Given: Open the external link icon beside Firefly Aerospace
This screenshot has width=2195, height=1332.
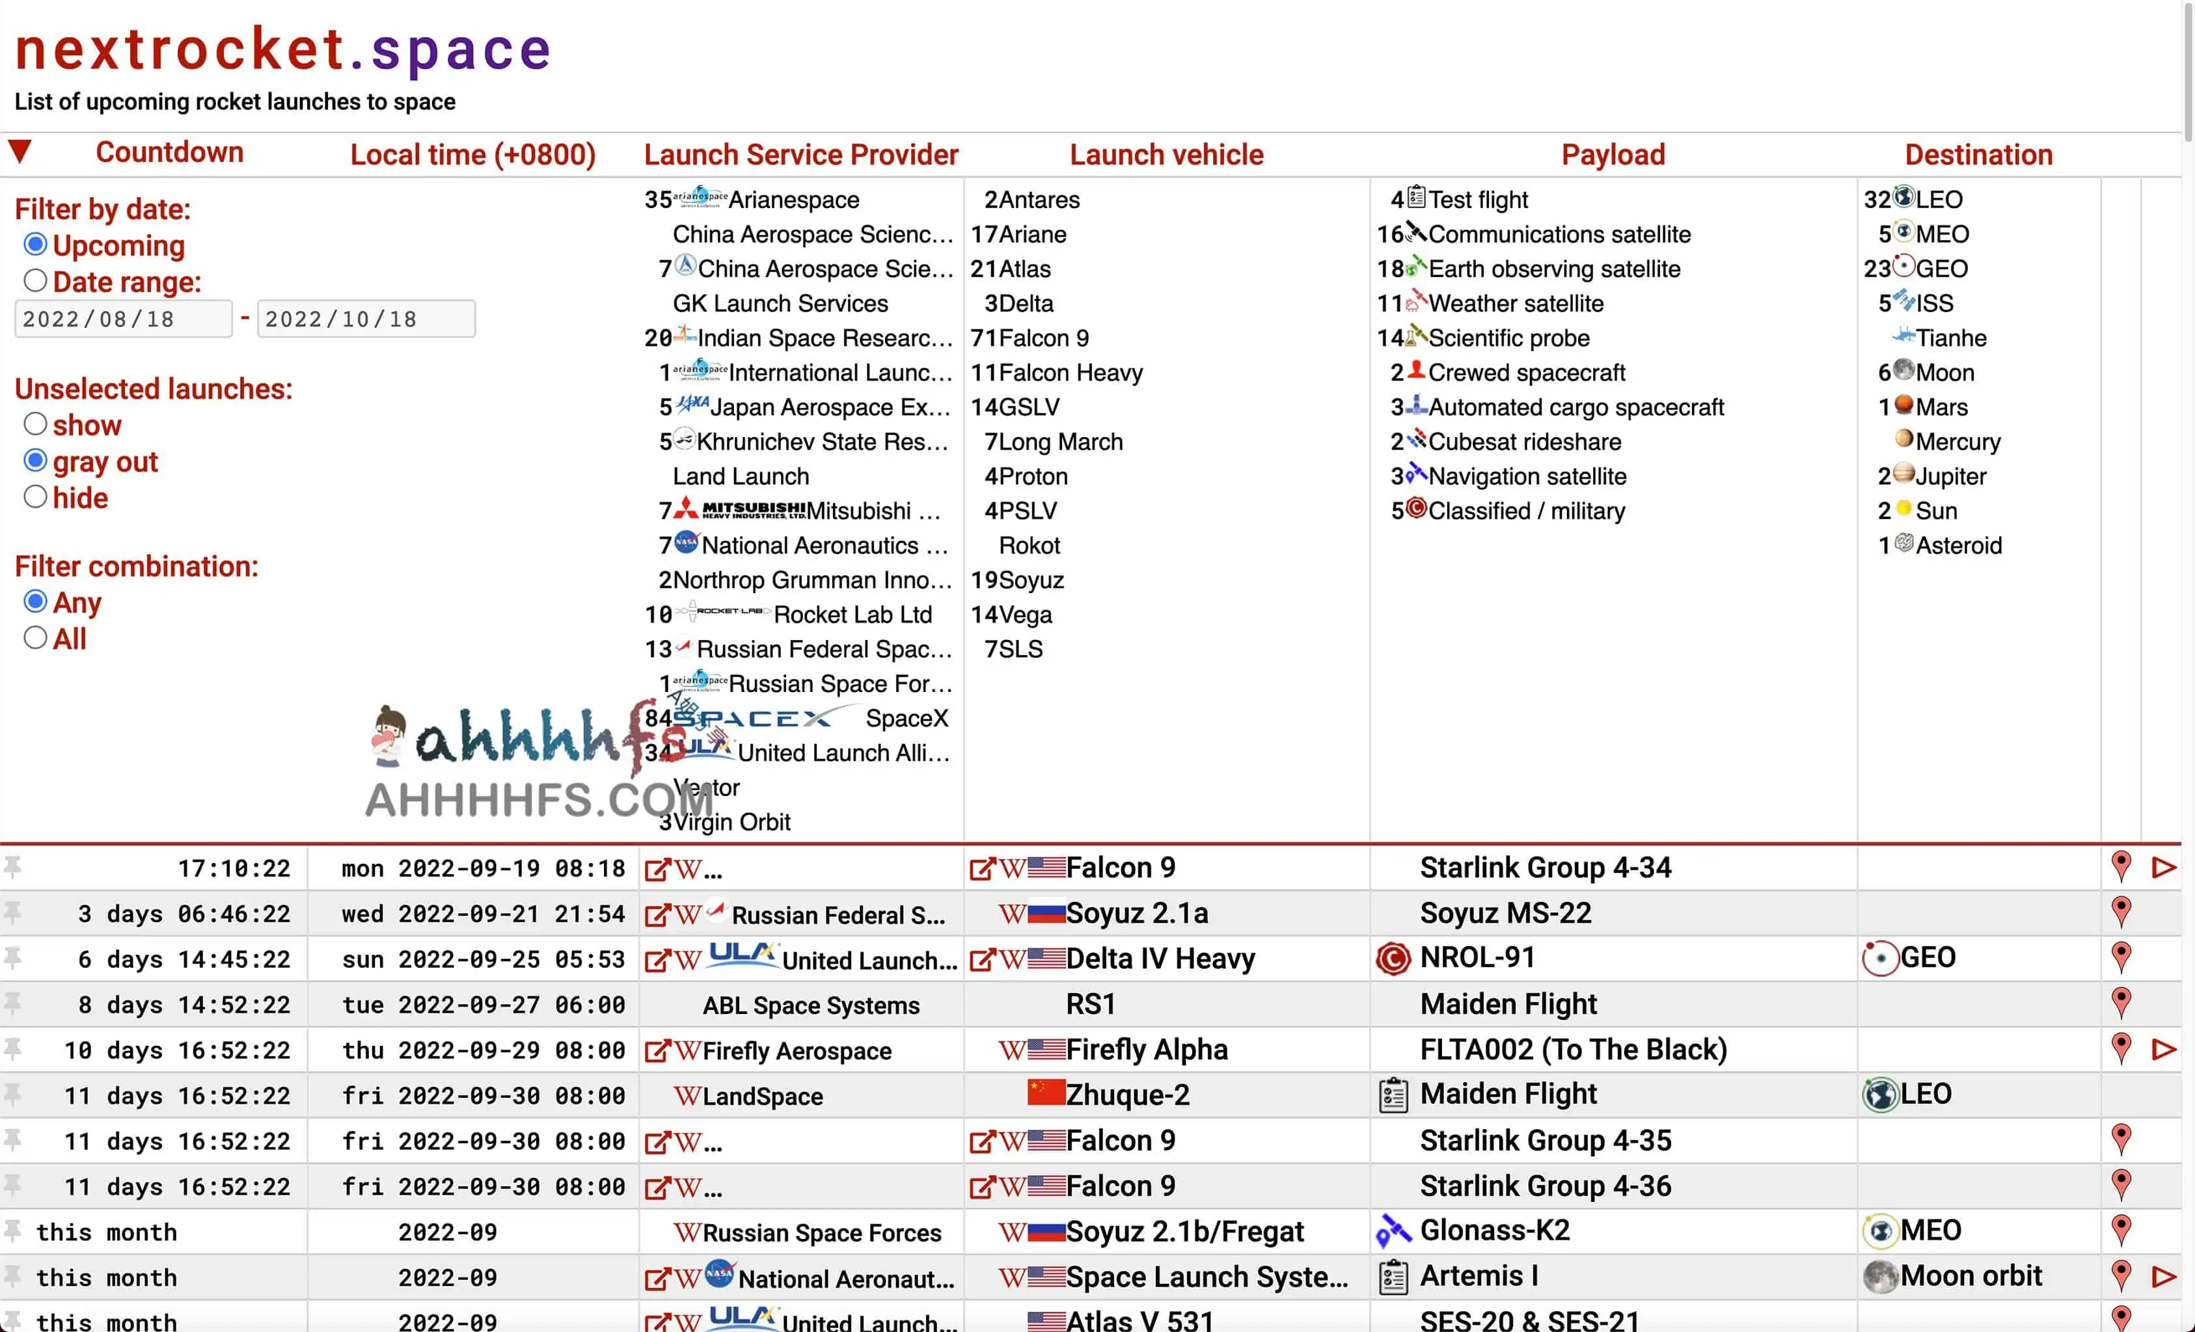Looking at the screenshot, I should (657, 1050).
